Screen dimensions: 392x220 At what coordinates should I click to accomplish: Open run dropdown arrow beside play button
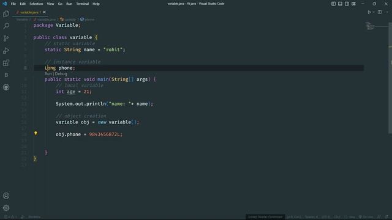pyautogui.click(x=374, y=12)
